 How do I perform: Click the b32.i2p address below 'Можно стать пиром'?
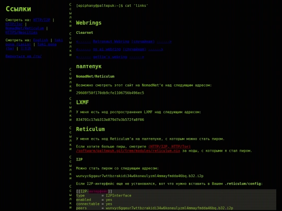click(x=140, y=176)
